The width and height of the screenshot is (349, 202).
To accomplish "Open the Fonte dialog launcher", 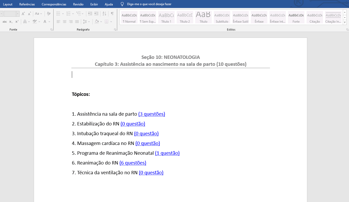I will 52,30.
